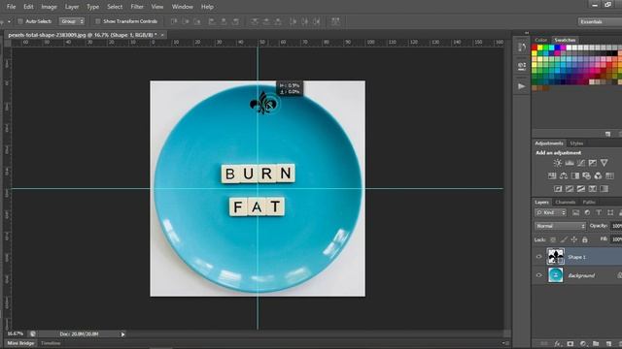Viewport: 622px width, 349px height.
Task: Open the Timeline tab
Action: (x=51, y=343)
